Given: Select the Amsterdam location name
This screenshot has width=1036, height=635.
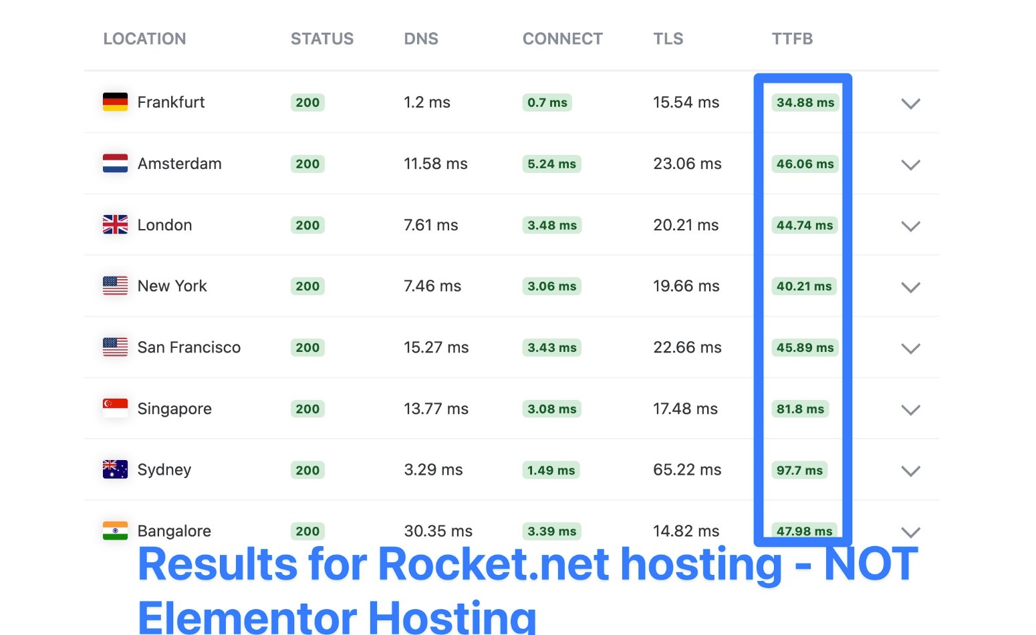Looking at the screenshot, I should point(179,164).
